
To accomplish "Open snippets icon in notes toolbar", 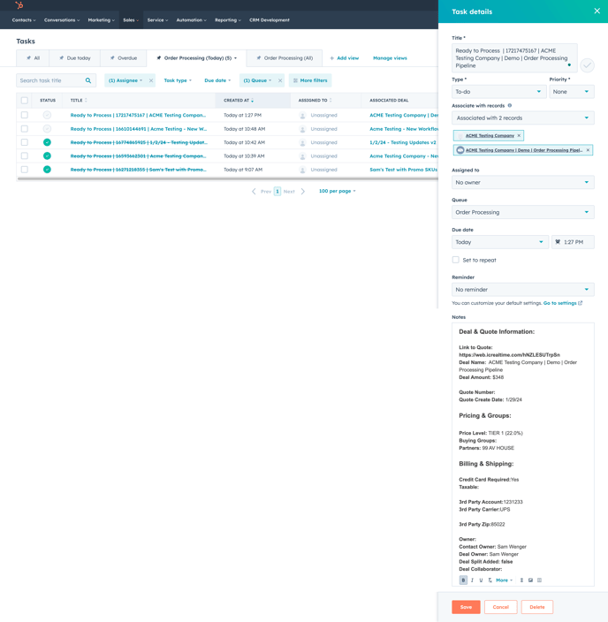I will click(x=539, y=580).
